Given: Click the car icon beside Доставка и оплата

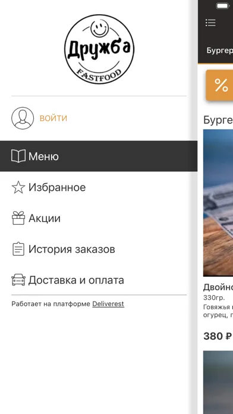Looking at the screenshot, I should click(18, 280).
